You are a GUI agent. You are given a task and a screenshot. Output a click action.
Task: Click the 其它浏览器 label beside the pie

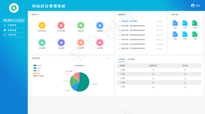tap(69, 71)
